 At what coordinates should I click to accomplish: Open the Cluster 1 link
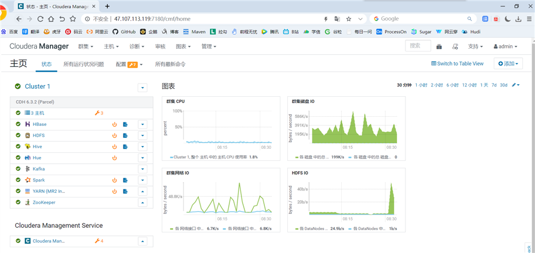[x=37, y=86]
